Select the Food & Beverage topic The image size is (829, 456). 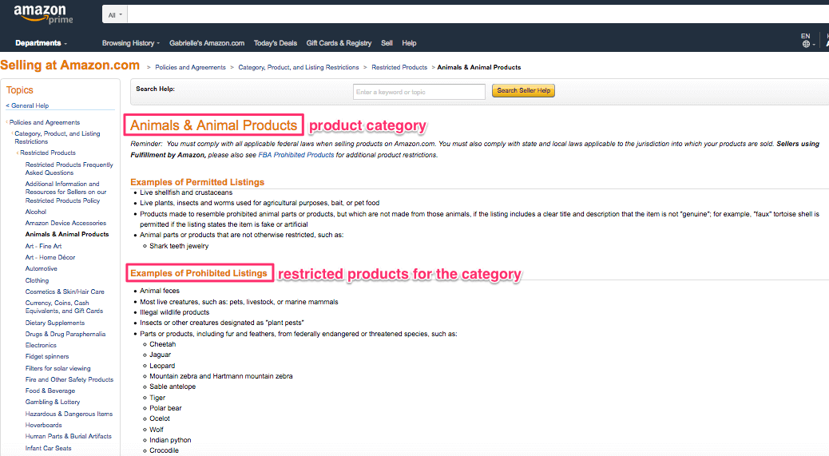click(x=50, y=391)
